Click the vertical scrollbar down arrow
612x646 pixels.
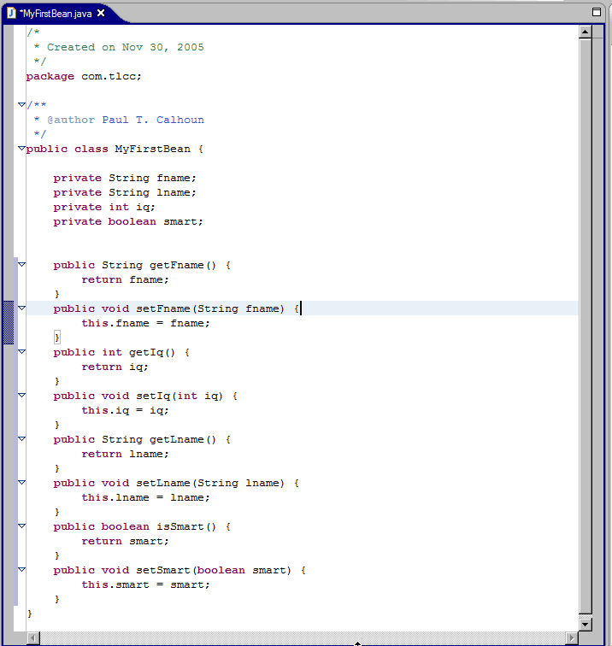point(586,624)
